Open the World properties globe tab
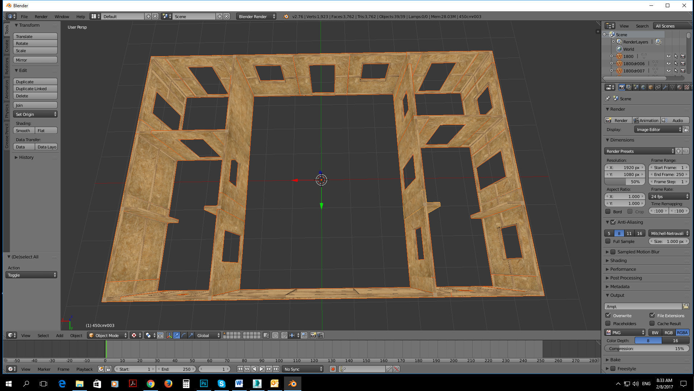 click(643, 87)
